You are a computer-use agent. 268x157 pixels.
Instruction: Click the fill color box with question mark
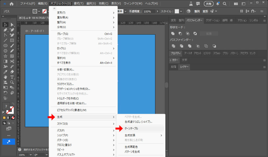[6, 106]
